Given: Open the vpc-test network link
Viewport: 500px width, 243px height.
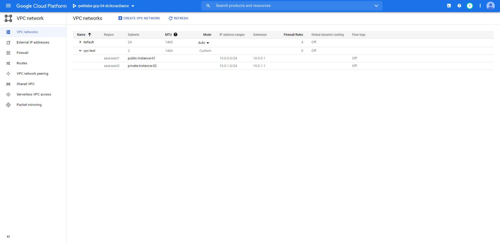Looking at the screenshot, I should [x=89, y=51].
